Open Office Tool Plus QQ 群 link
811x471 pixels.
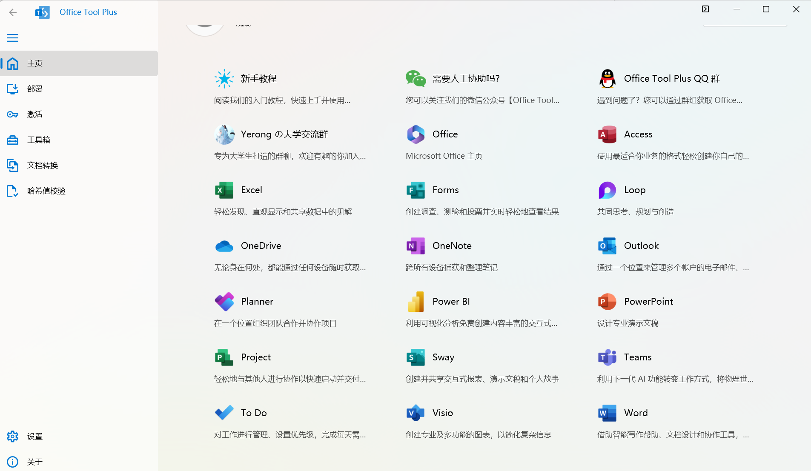tap(672, 79)
